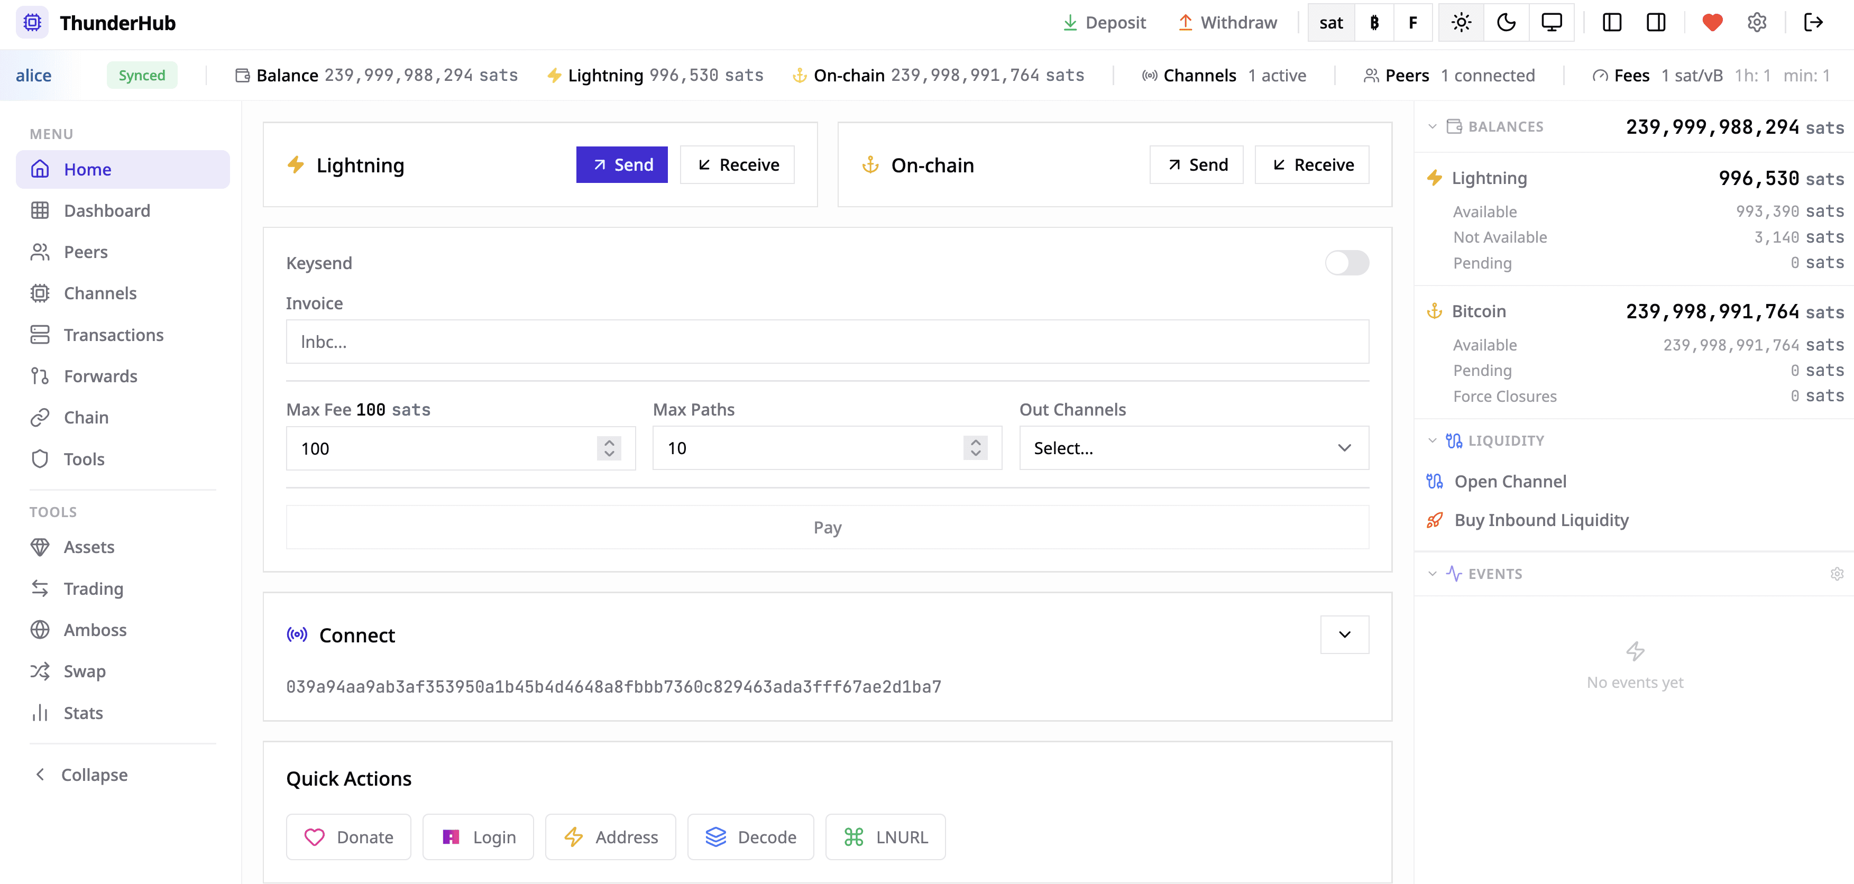Click the Invoice input field

tap(827, 342)
